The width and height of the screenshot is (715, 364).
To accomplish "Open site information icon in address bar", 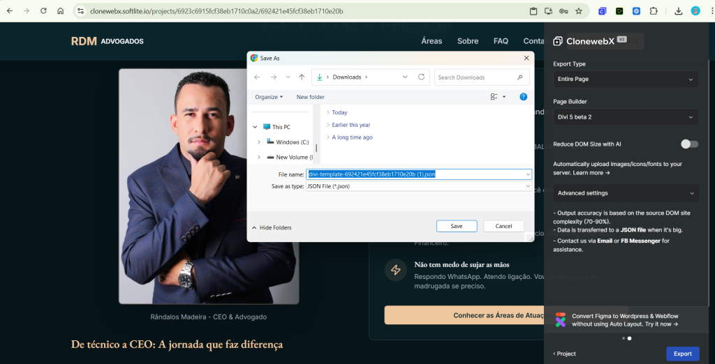I will pyautogui.click(x=81, y=11).
